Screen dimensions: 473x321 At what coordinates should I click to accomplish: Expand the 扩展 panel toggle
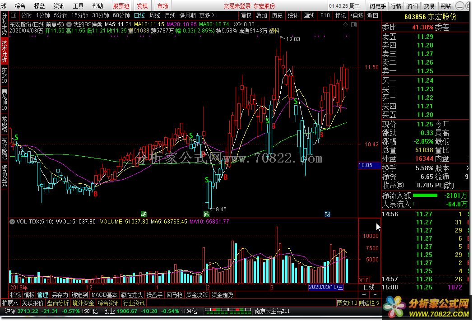tap(10, 303)
